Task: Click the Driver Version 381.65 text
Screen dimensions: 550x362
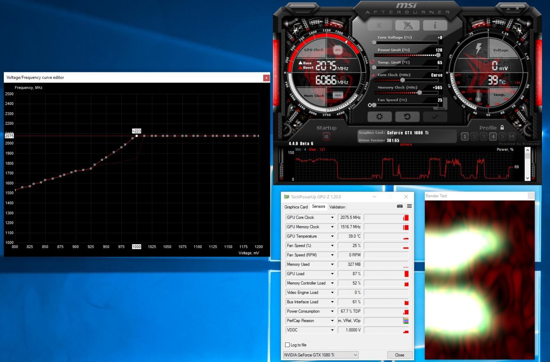Action: coord(379,140)
